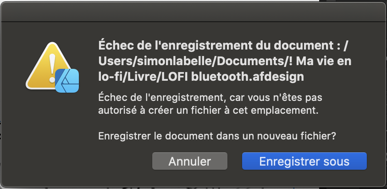Click the word 'Users' at the start of the path
Viewport: 387px width, 189px height.
click(116, 61)
